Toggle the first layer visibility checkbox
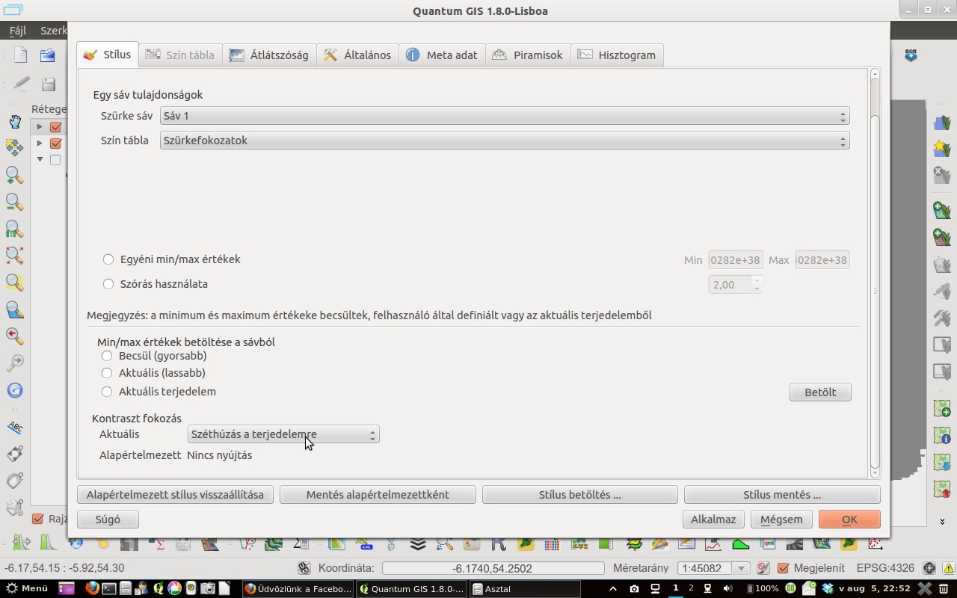The width and height of the screenshot is (957, 598). click(55, 126)
